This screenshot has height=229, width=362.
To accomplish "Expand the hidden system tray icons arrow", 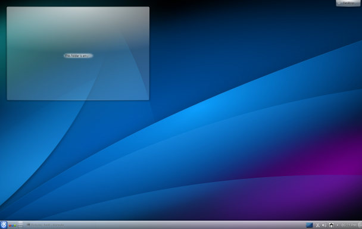I will (x=338, y=225).
